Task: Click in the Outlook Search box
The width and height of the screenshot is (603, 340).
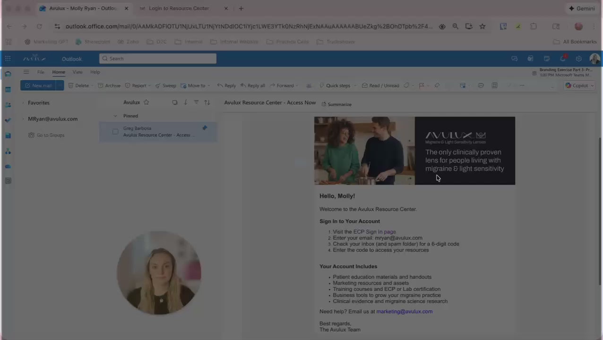Action: tap(158, 59)
